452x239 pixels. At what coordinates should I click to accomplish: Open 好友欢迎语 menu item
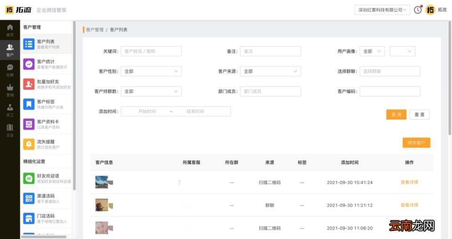[46, 178]
